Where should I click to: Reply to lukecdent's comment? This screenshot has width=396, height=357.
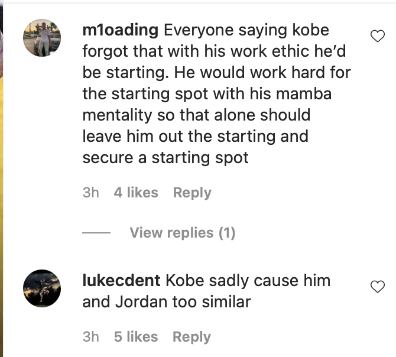tap(191, 337)
